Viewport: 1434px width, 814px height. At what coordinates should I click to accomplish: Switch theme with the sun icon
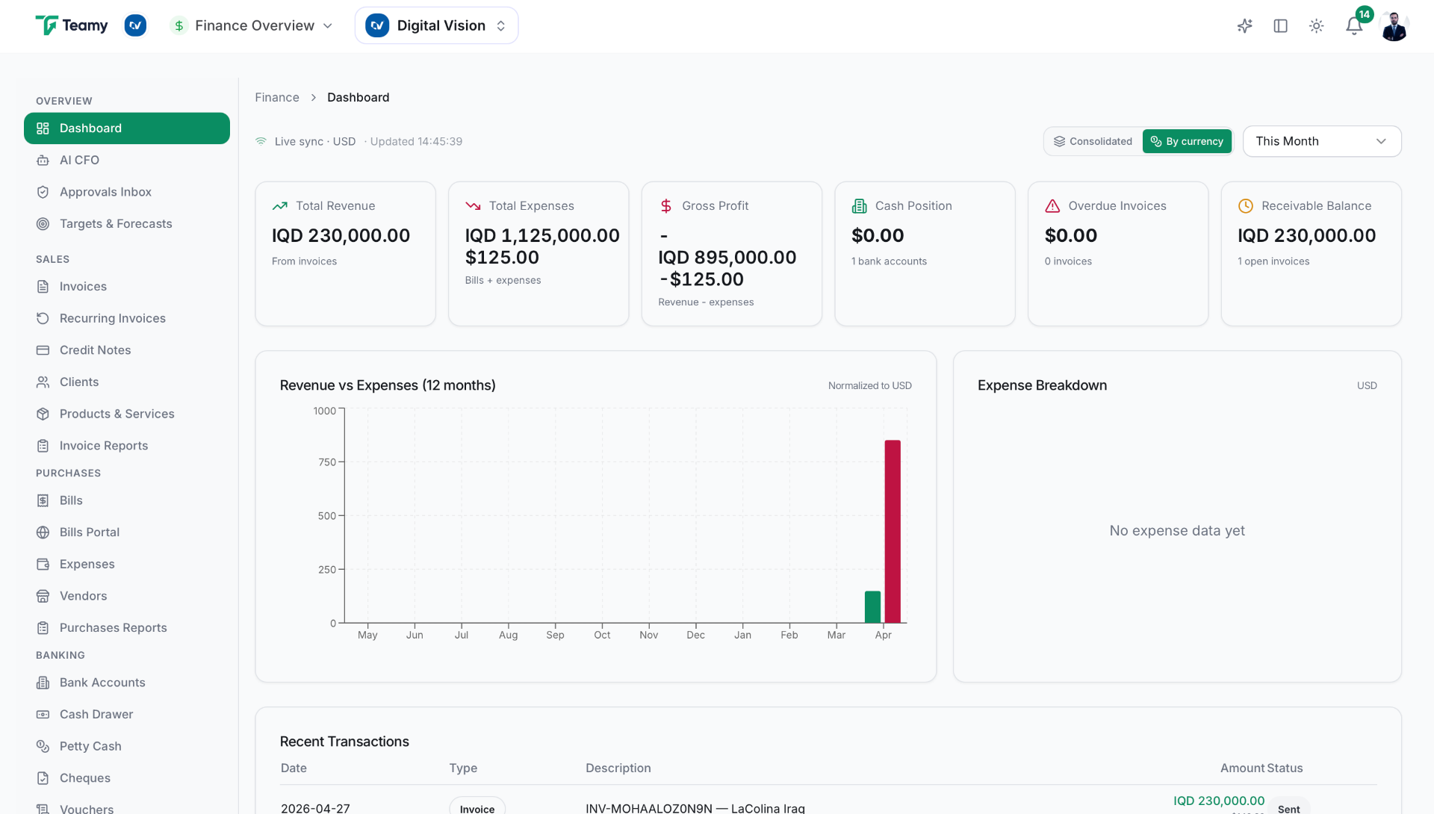(1316, 26)
